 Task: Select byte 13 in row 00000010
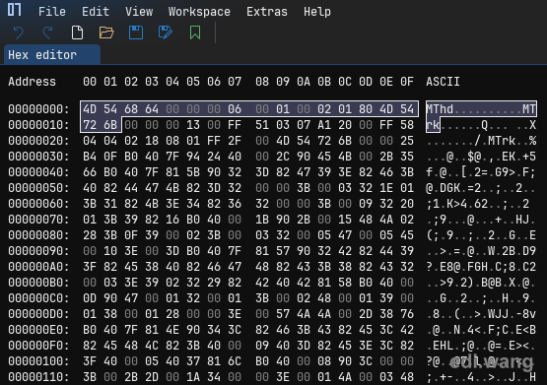coord(193,125)
